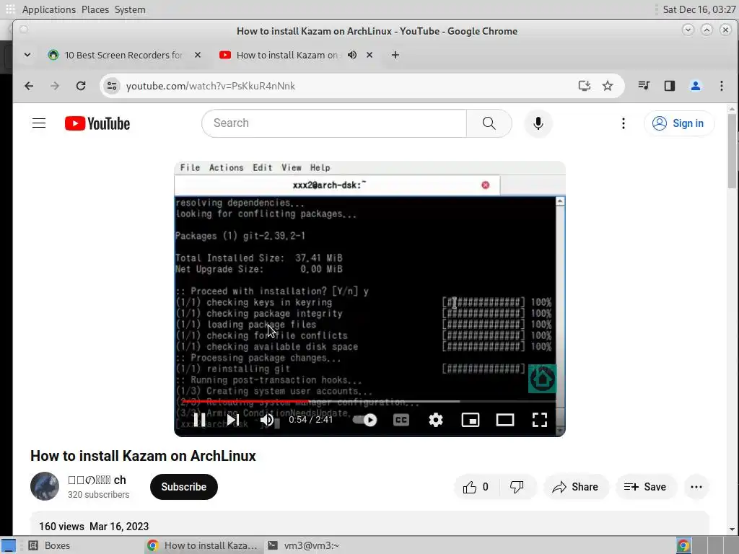Viewport: 739px width, 554px height.
Task: Click the 0:54 / 2:41 time display
Action: 310,420
